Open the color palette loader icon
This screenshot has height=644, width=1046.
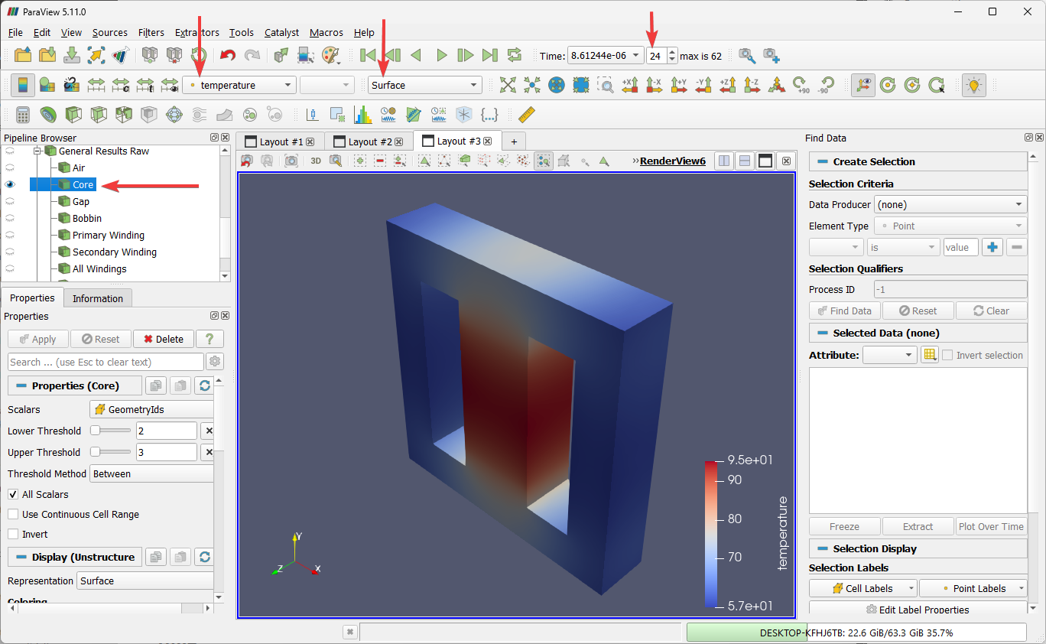[331, 55]
